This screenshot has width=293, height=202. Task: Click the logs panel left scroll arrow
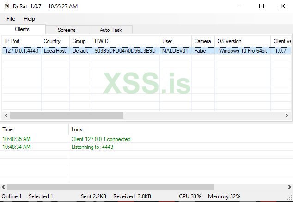(3, 187)
